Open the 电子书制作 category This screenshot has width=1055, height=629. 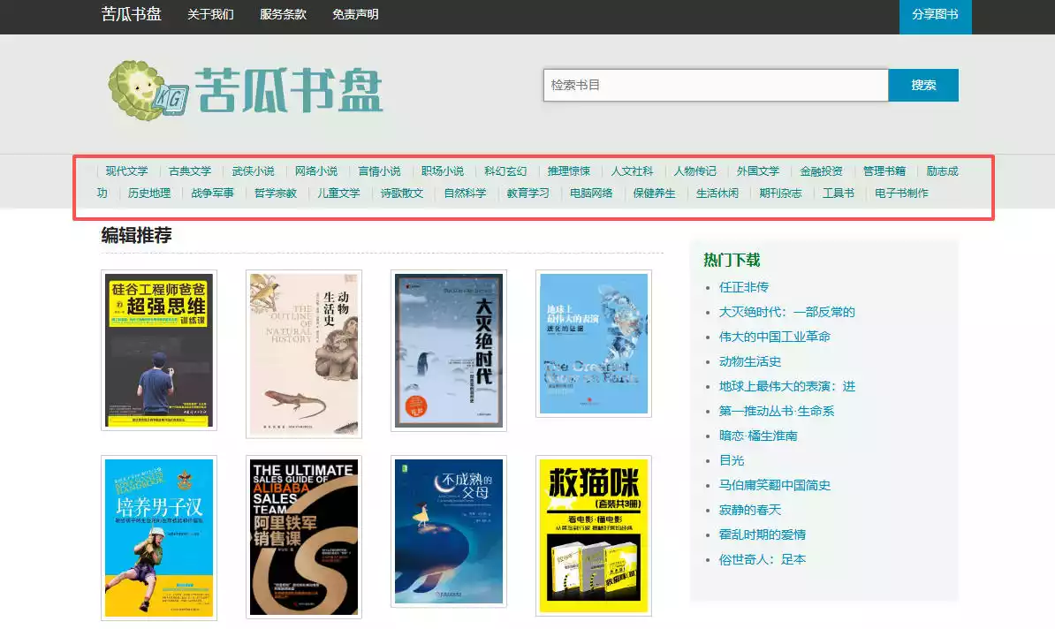(x=901, y=193)
